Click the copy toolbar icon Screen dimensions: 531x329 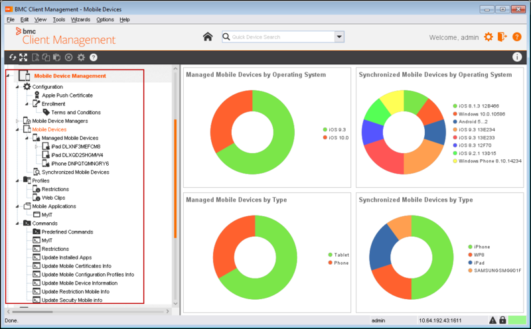[x=46, y=57]
